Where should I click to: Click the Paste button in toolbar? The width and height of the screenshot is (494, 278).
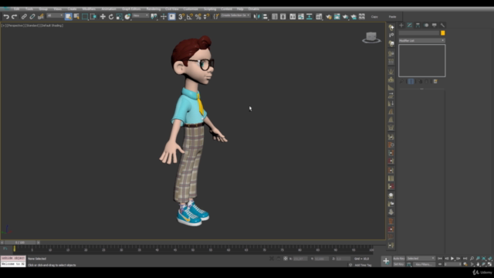pyautogui.click(x=392, y=17)
